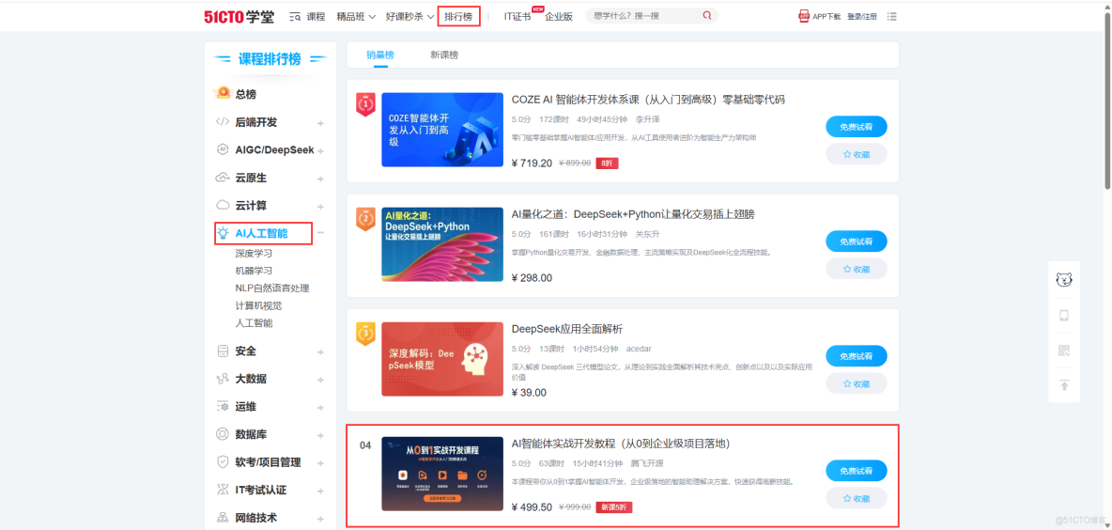Viewport: 1112px width, 530px height.
Task: Click the 安全 category icon
Action: 223,351
